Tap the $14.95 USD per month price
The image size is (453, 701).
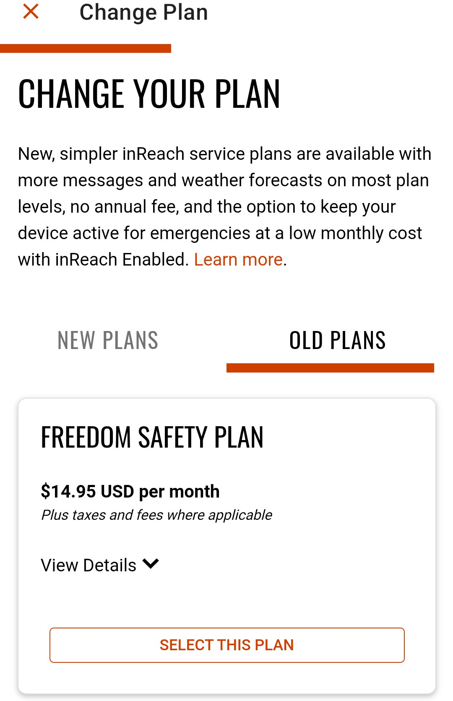tap(130, 491)
